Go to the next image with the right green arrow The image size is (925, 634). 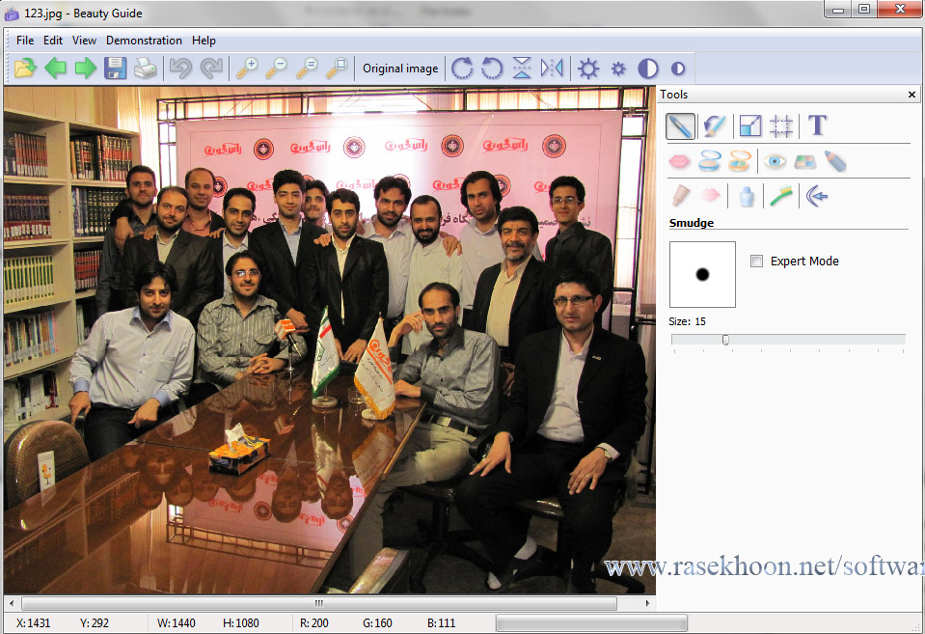tap(86, 68)
